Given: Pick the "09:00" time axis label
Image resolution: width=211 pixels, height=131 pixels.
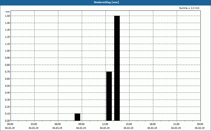Looking at the screenshot, I should point(82,124).
